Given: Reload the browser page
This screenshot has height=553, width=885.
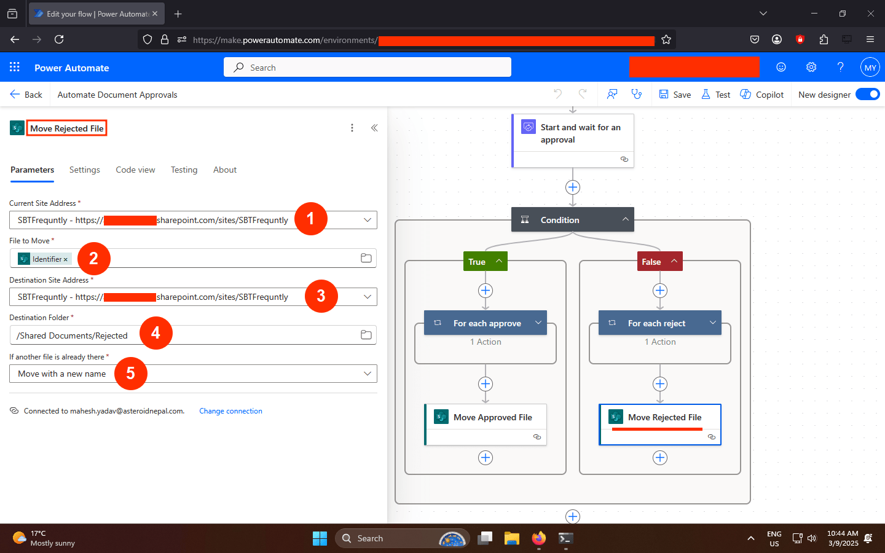Looking at the screenshot, I should tap(59, 39).
